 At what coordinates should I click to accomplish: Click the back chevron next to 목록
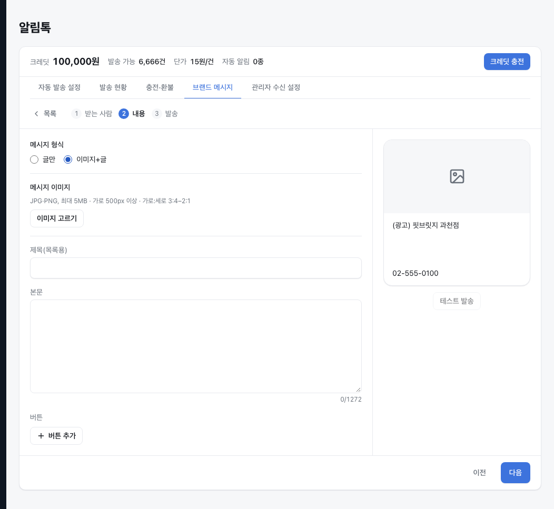point(36,113)
